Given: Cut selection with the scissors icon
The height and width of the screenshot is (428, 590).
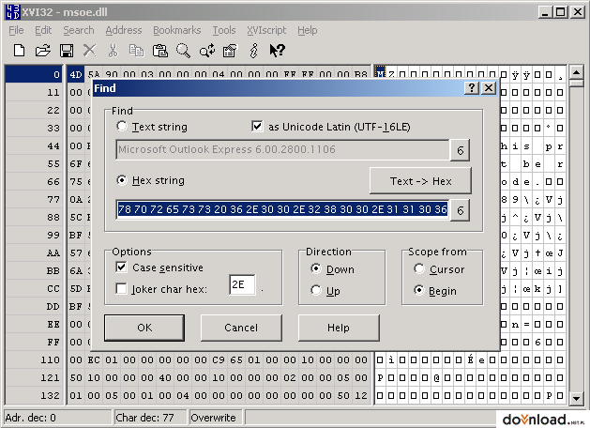Looking at the screenshot, I should pos(113,50).
